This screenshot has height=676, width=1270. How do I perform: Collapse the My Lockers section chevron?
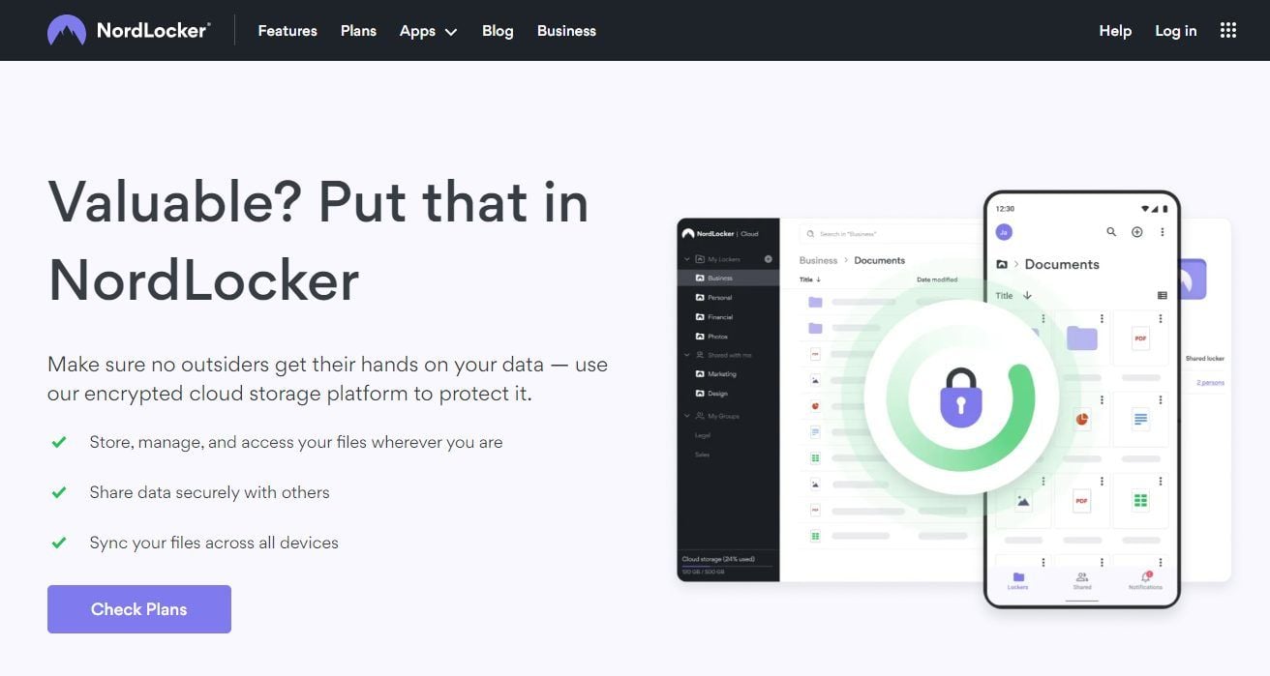tap(687, 259)
